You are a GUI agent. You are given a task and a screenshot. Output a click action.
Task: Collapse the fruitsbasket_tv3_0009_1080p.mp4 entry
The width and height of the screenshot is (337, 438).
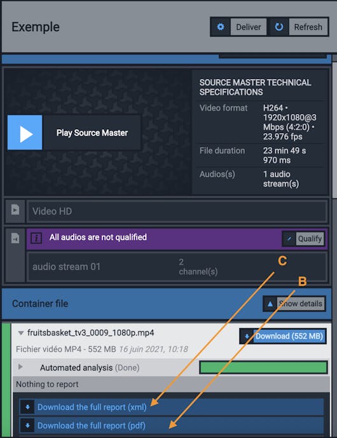[x=20, y=333]
